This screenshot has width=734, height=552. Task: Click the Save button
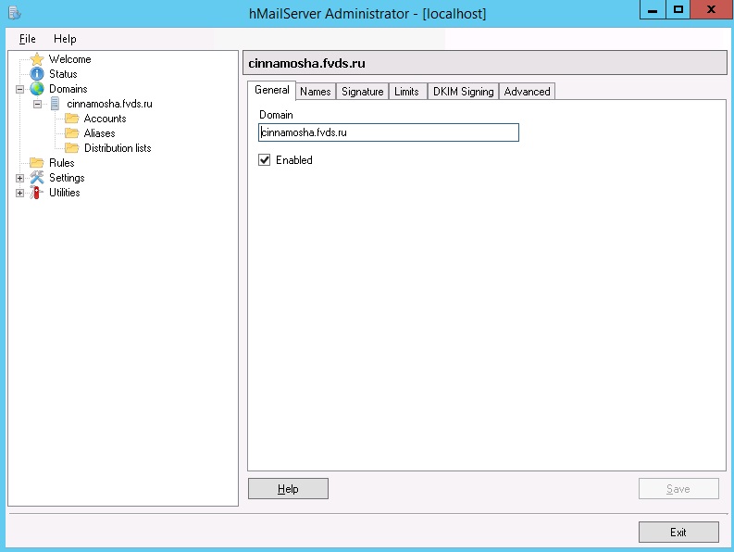[678, 489]
